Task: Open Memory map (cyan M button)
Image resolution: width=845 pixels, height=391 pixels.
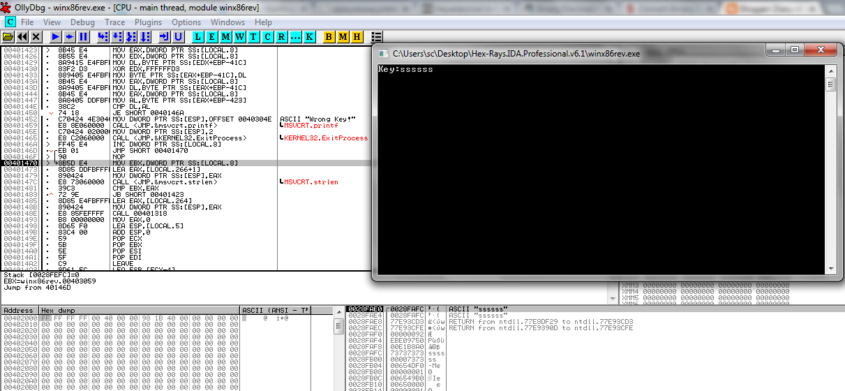Action: point(226,36)
